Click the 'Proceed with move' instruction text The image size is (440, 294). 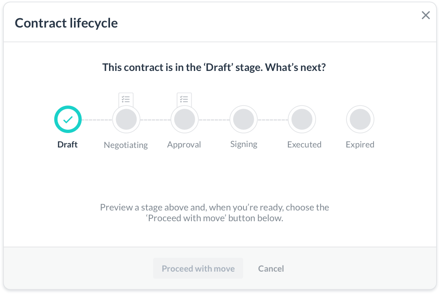coord(214,212)
